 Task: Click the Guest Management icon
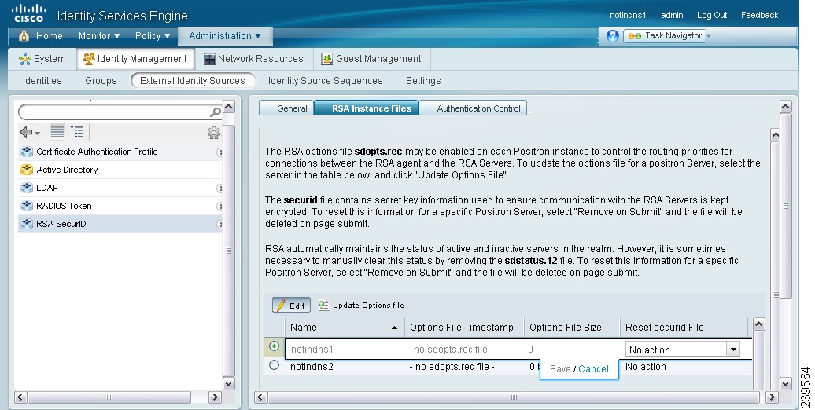pyautogui.click(x=327, y=59)
